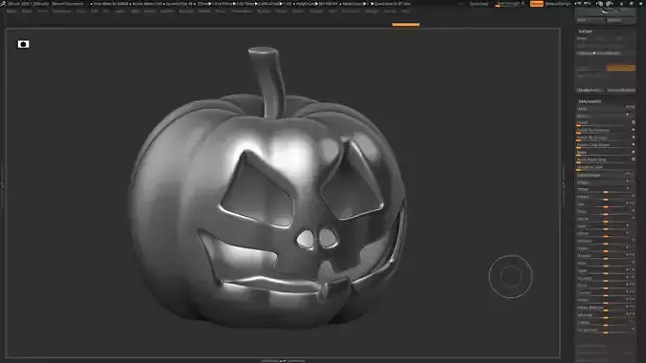
Task: Open the Help menu
Action: [406, 11]
